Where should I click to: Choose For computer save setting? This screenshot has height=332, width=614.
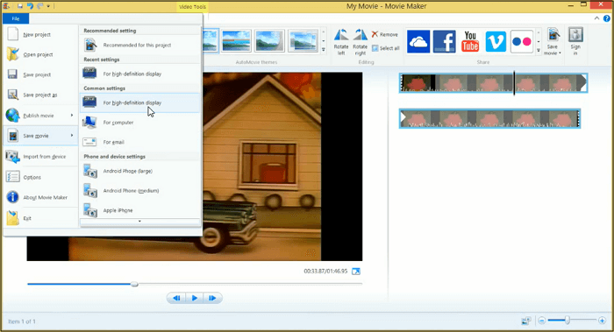click(x=139, y=123)
